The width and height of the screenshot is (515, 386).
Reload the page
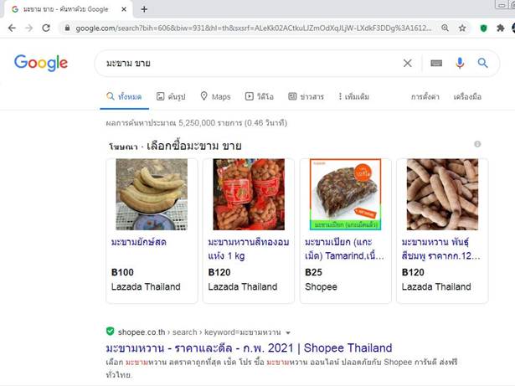point(46,28)
